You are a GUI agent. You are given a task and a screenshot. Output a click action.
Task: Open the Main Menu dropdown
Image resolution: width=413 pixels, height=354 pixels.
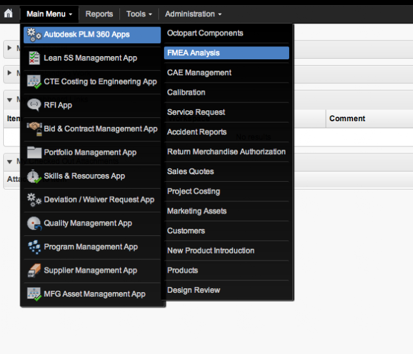pyautogui.click(x=49, y=14)
